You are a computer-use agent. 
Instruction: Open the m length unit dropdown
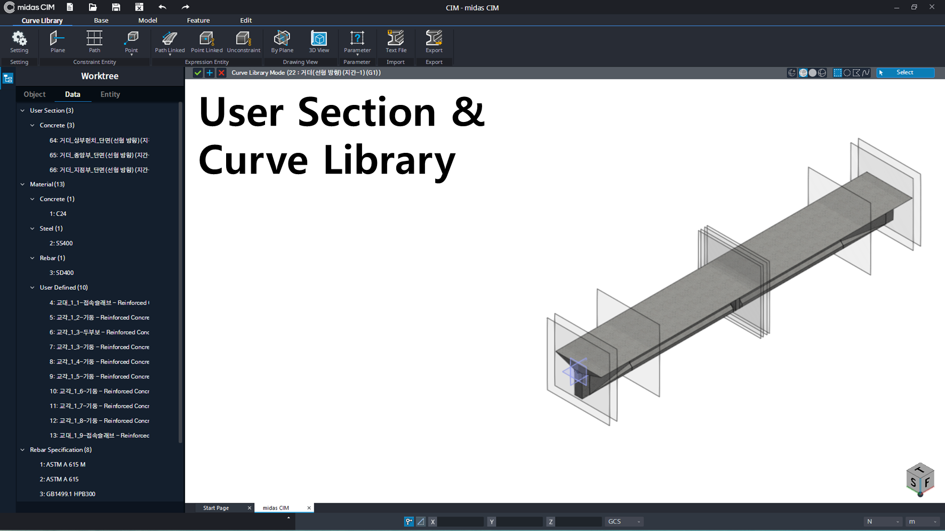(923, 521)
